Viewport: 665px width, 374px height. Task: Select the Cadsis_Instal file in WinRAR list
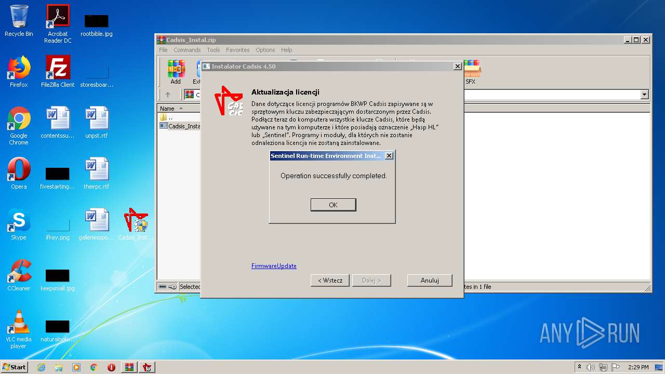(x=180, y=126)
